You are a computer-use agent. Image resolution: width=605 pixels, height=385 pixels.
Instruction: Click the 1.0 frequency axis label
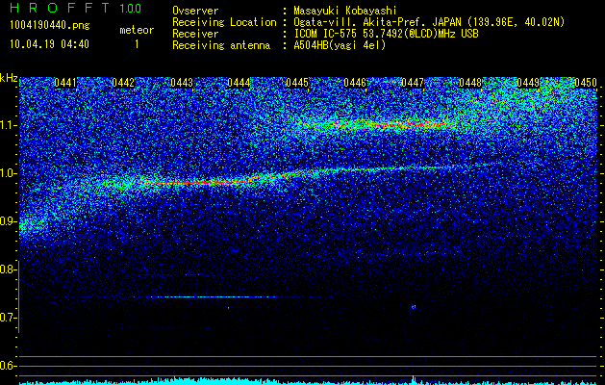(9, 173)
